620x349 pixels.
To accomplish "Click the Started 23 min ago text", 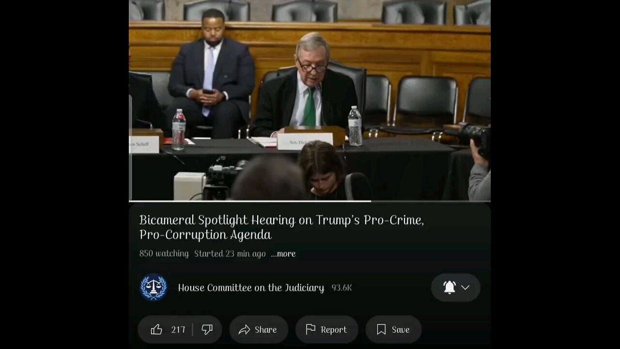I will (230, 254).
